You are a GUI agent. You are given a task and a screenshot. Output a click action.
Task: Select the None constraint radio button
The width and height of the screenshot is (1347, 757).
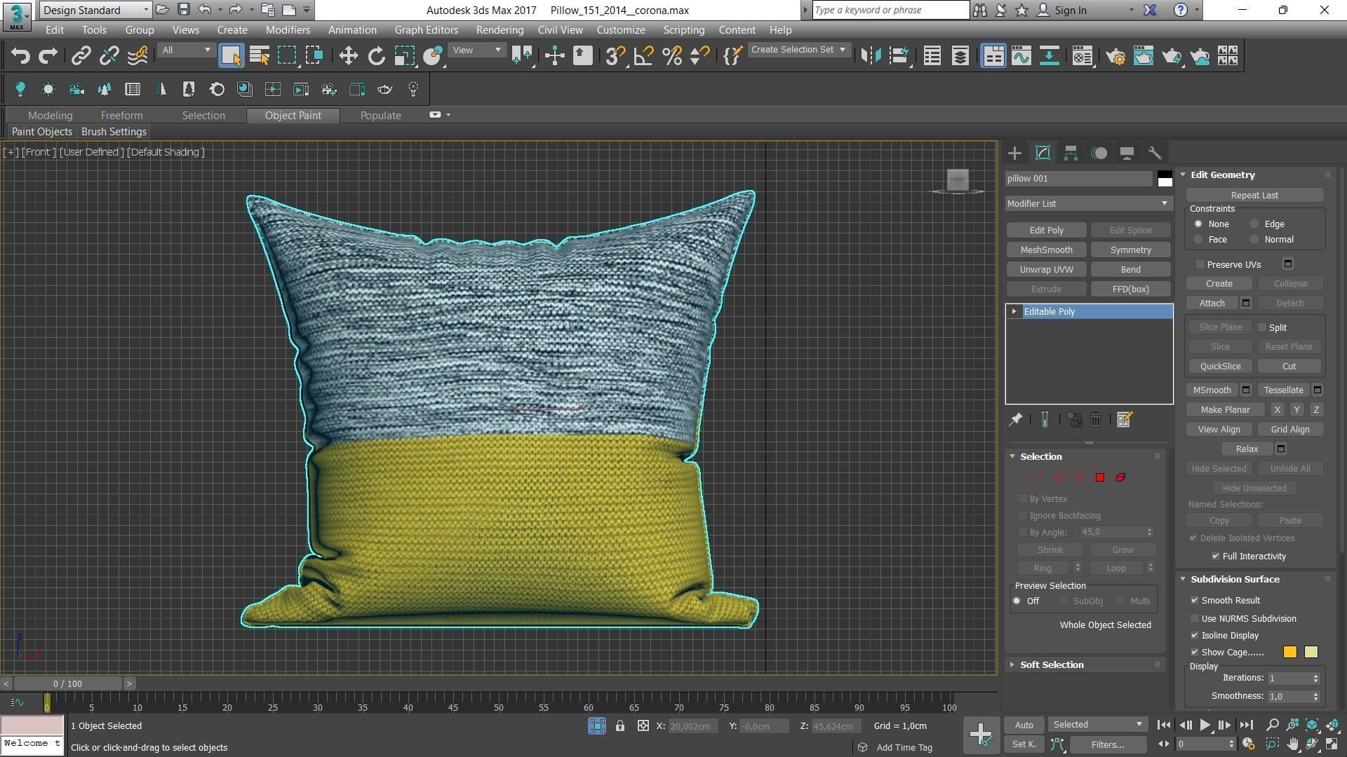point(1198,224)
